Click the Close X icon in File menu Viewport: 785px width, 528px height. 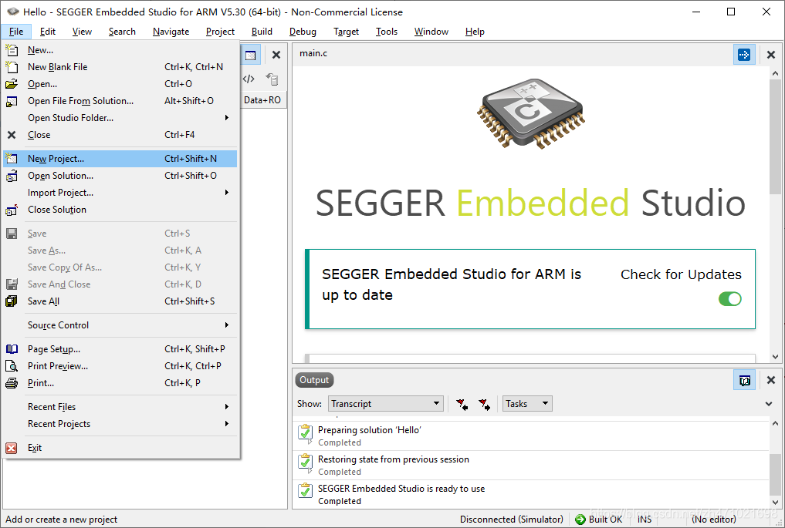12,135
